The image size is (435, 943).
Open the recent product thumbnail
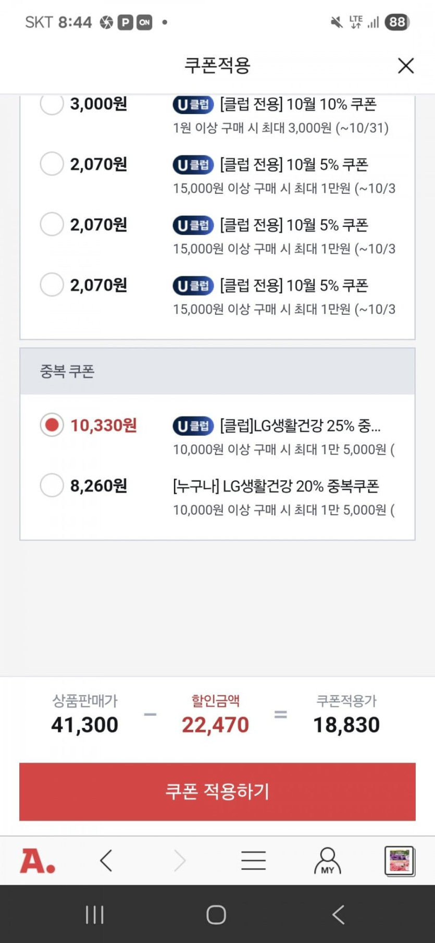click(x=400, y=861)
